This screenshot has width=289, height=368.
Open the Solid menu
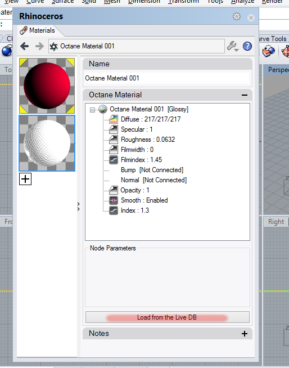click(x=89, y=2)
